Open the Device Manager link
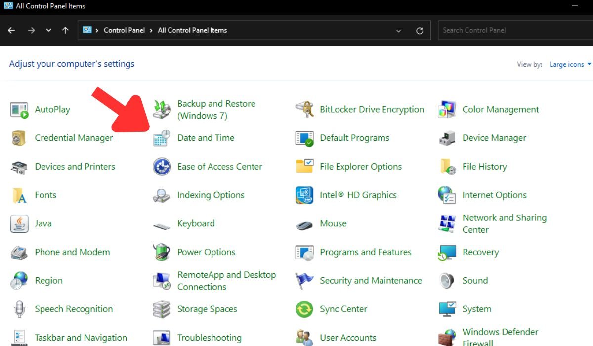Viewport: 593px width, 346px height. (x=494, y=138)
